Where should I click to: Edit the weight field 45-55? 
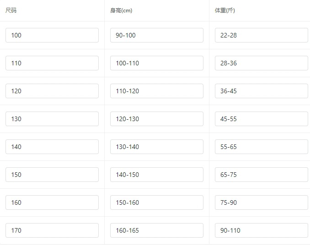point(262,119)
